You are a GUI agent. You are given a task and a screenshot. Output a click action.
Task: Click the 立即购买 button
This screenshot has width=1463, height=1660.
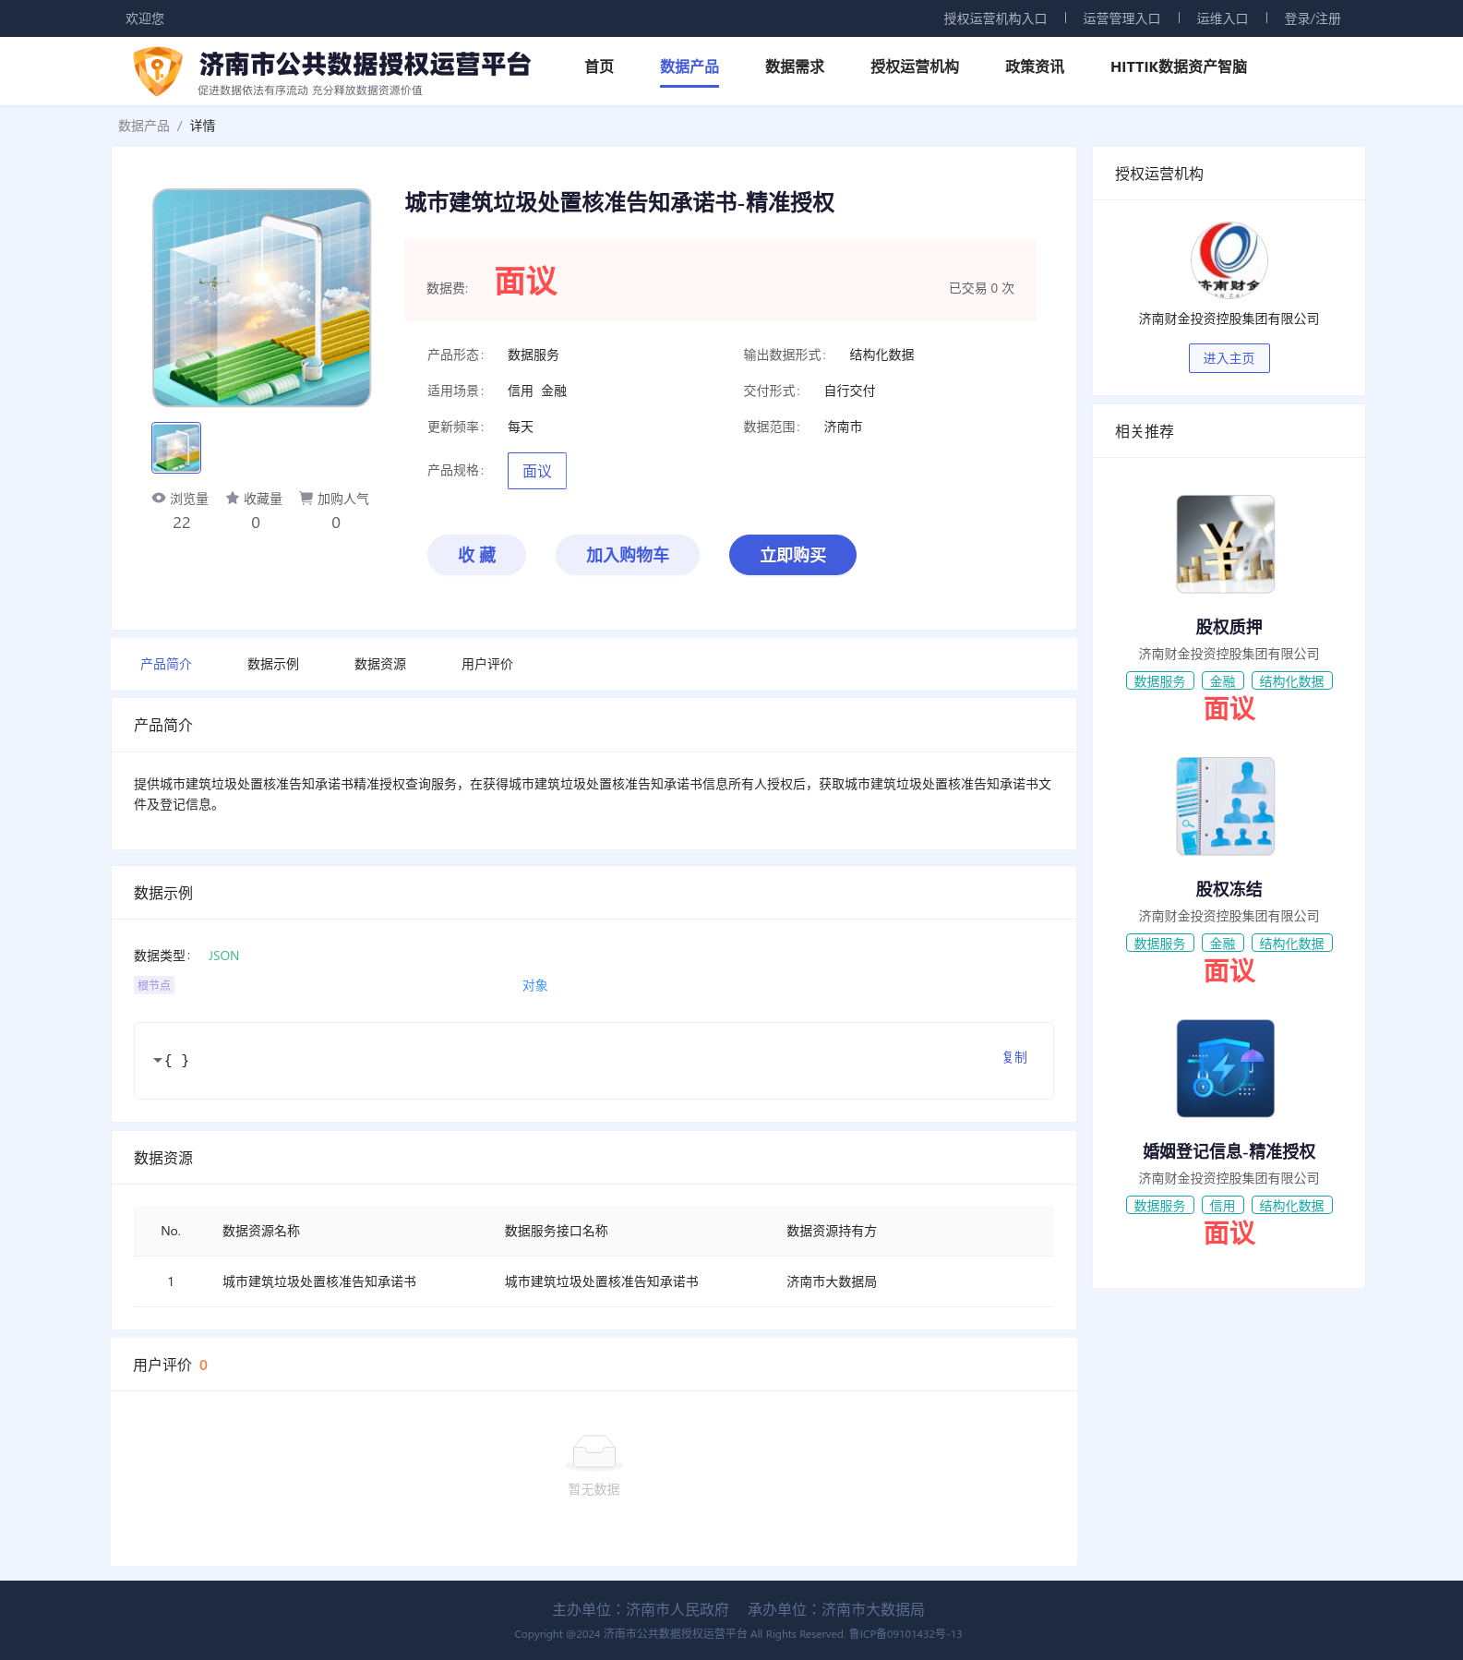793,555
